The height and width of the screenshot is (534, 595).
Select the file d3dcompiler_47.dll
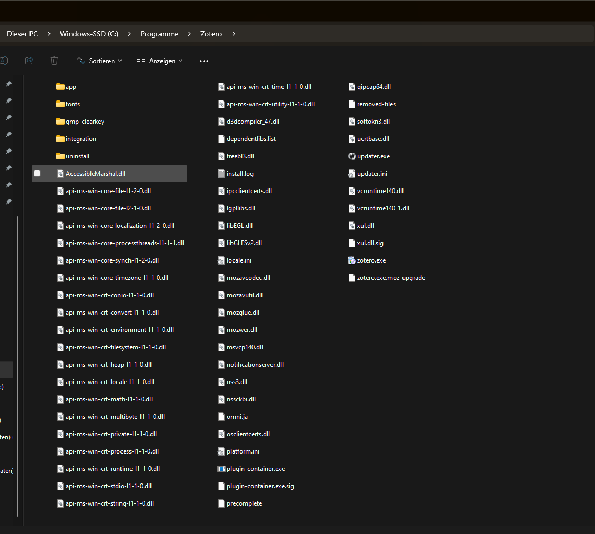[x=253, y=122]
